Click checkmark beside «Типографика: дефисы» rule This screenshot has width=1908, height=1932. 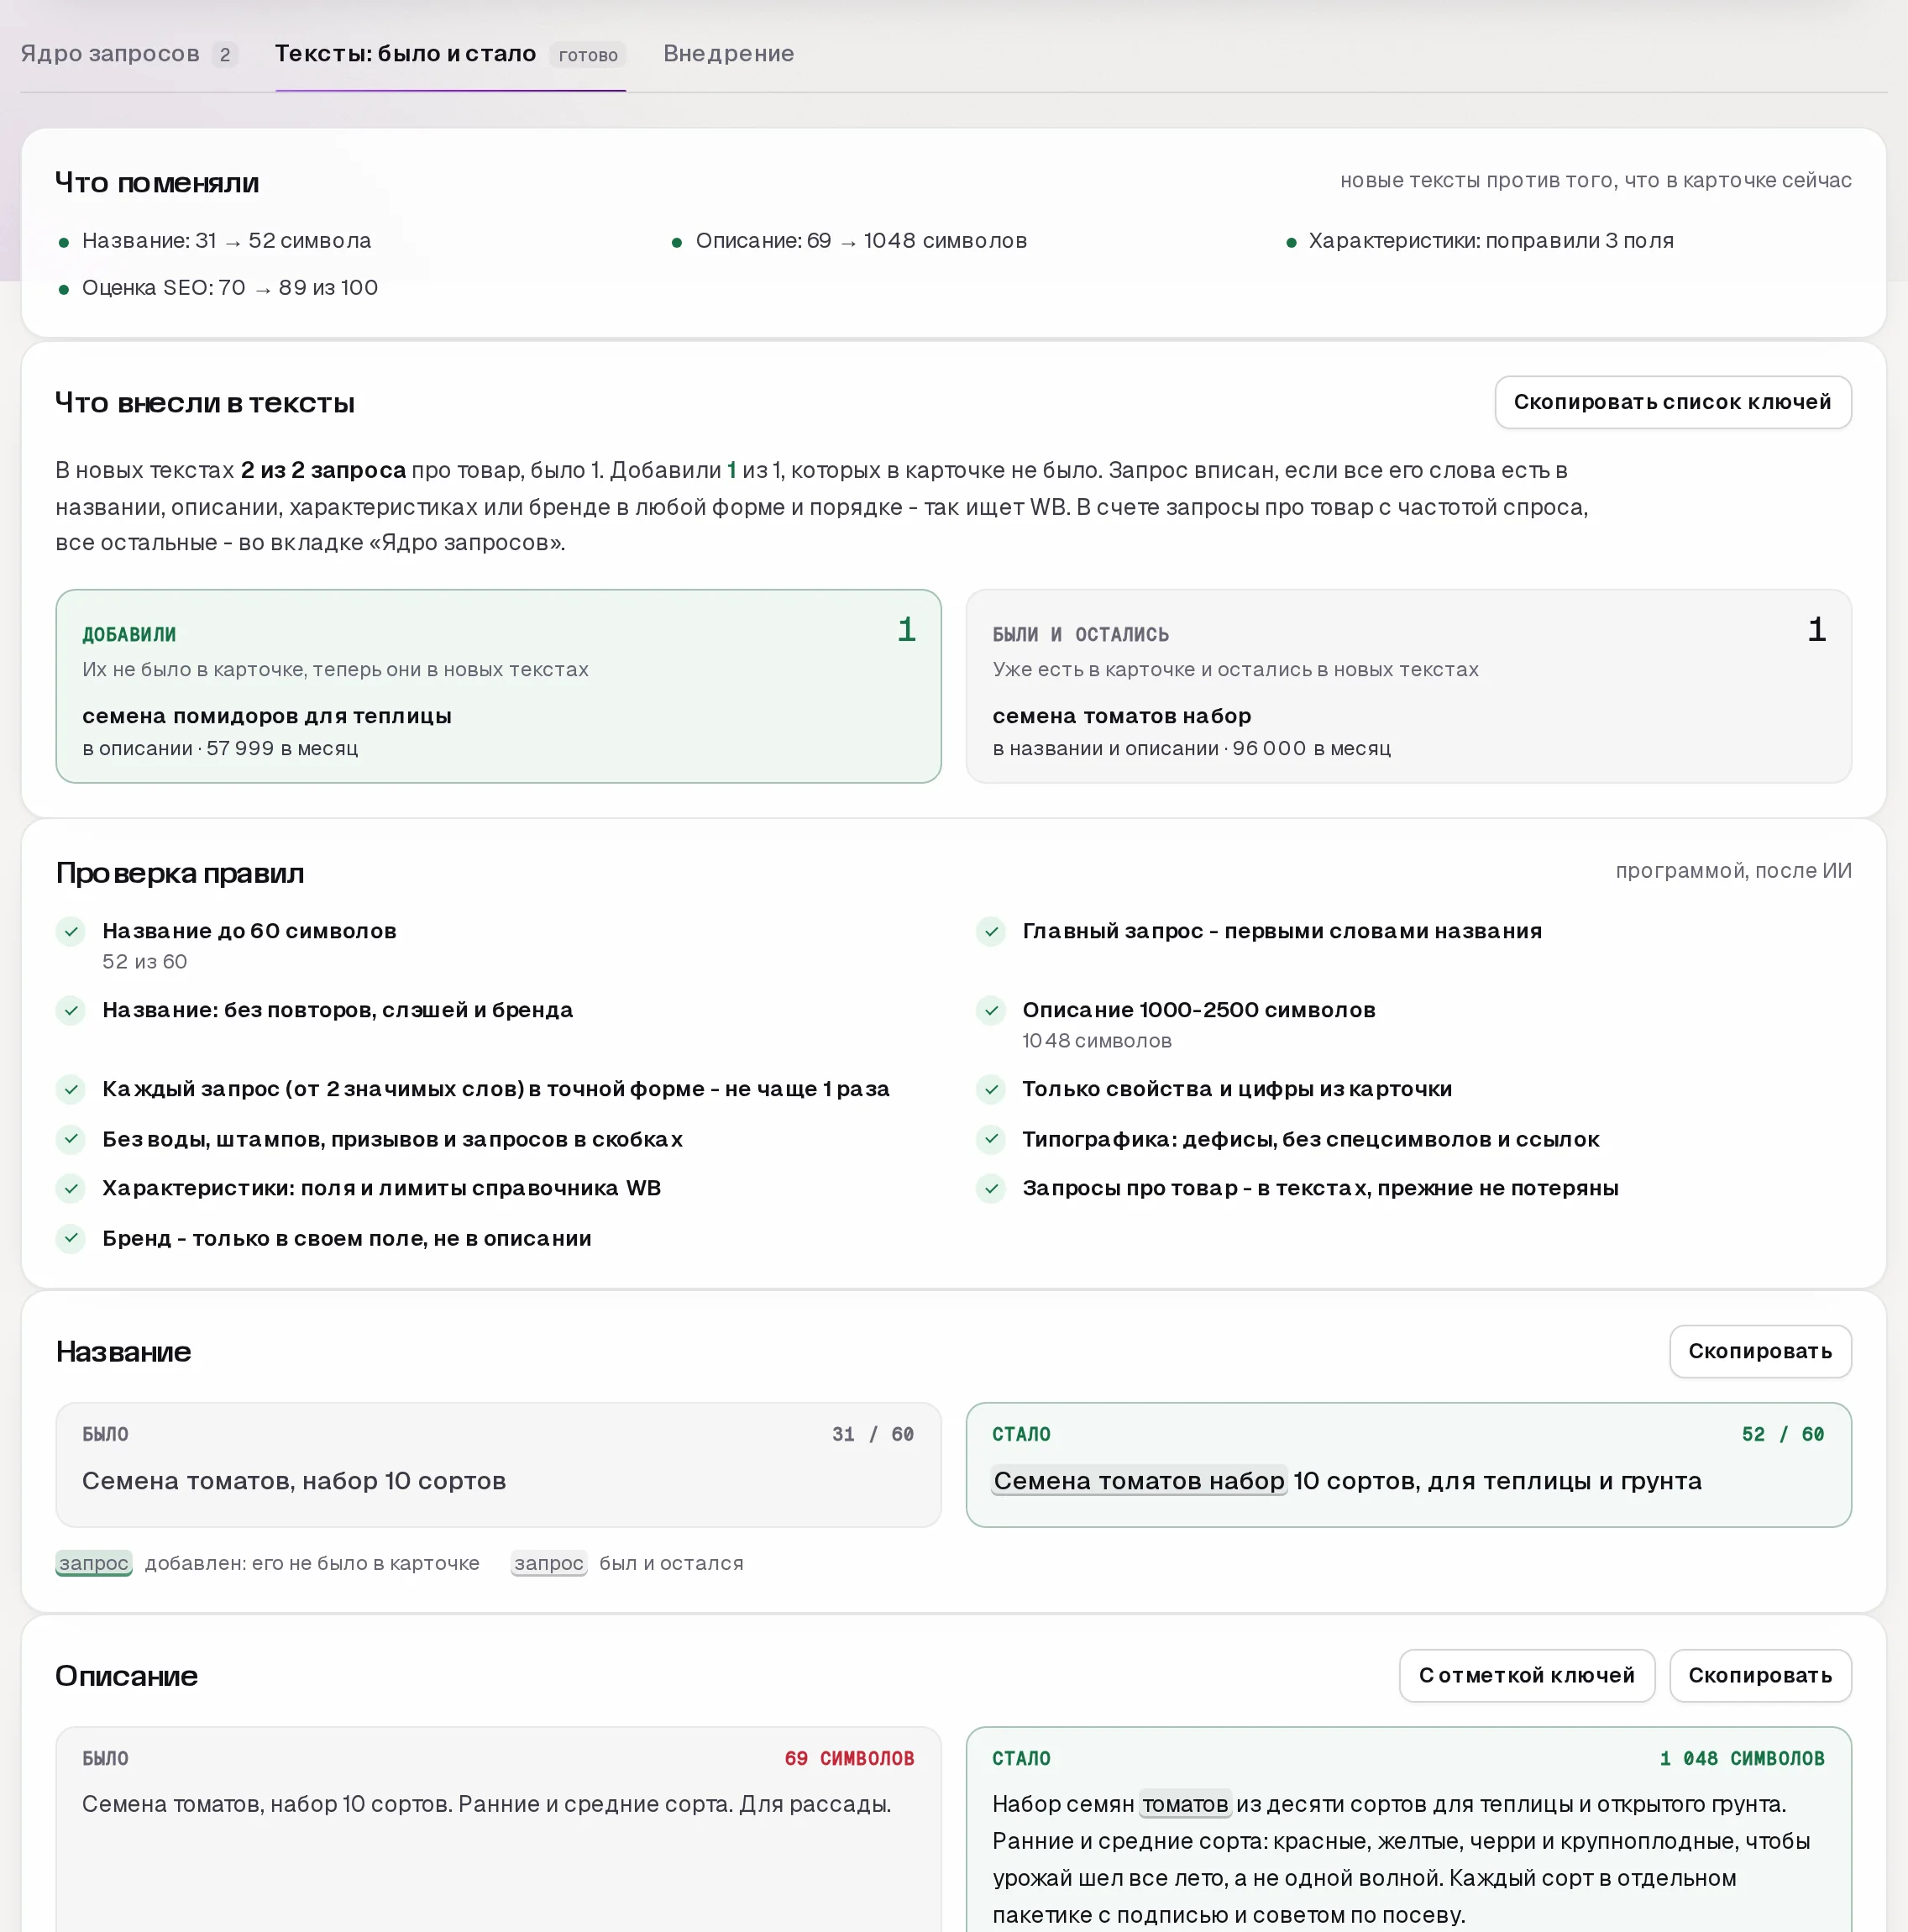(x=991, y=1139)
